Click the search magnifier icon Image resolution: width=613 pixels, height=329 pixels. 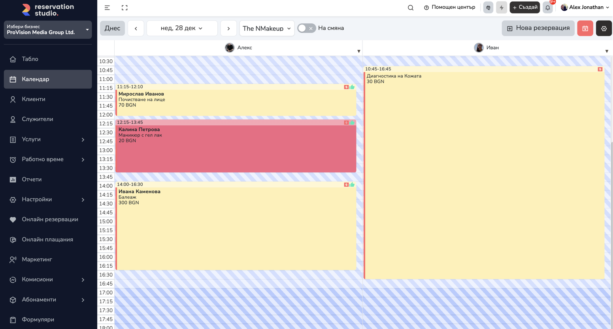point(411,8)
